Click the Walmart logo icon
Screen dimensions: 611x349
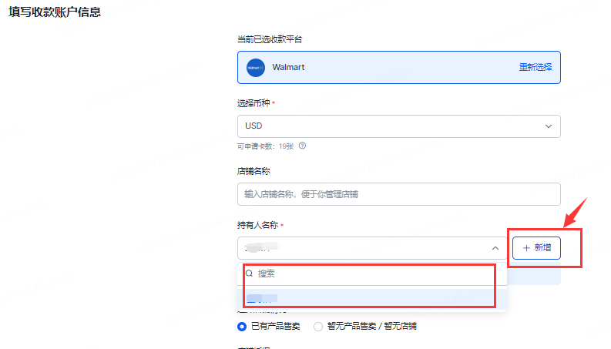tap(256, 67)
